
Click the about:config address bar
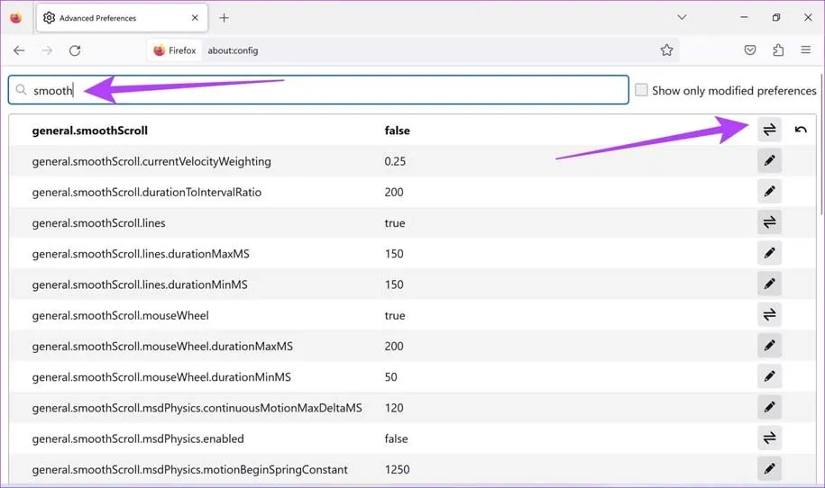(406, 50)
